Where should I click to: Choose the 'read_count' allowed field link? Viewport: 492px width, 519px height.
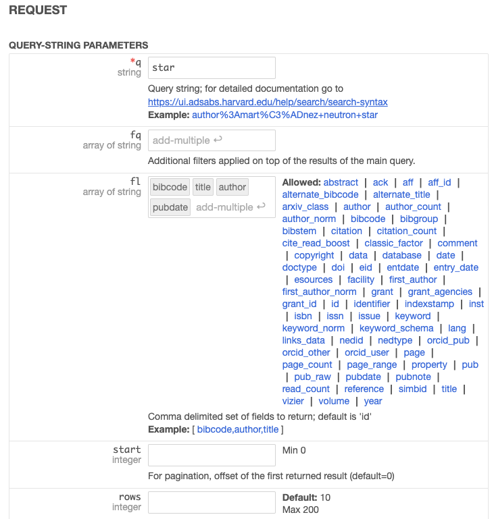306,389
